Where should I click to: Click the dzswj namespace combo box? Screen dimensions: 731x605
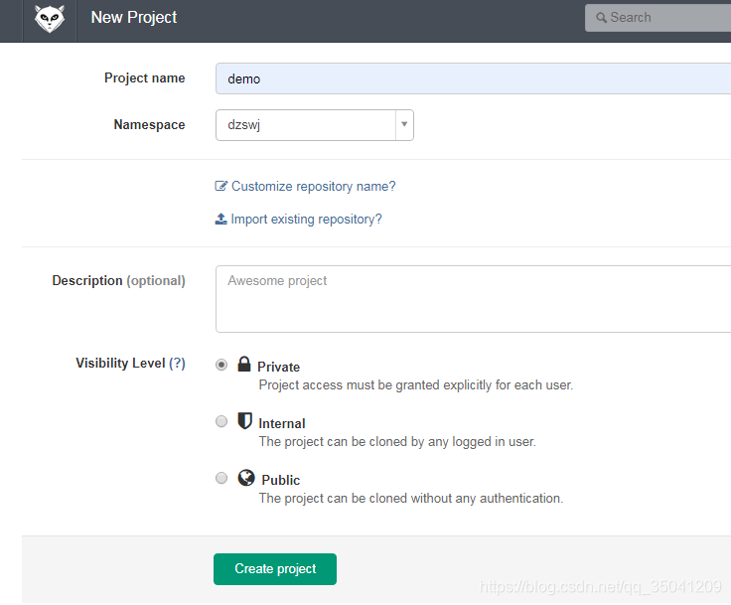click(x=315, y=125)
